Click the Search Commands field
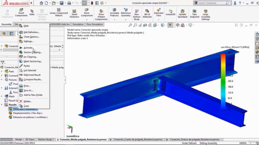The height and width of the screenshot is (145, 259). pyautogui.click(x=212, y=3)
